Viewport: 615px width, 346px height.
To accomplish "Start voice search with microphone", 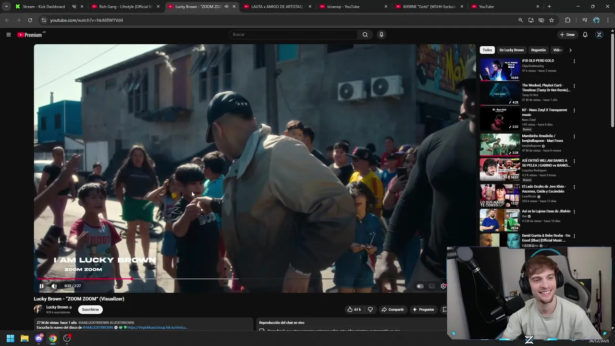I will coord(381,35).
